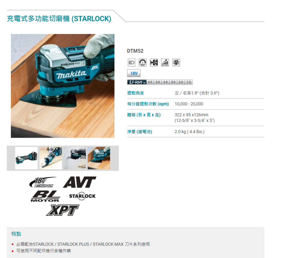
Task: Select fourth thumbnail of sanding wood
Action: click(x=99, y=158)
